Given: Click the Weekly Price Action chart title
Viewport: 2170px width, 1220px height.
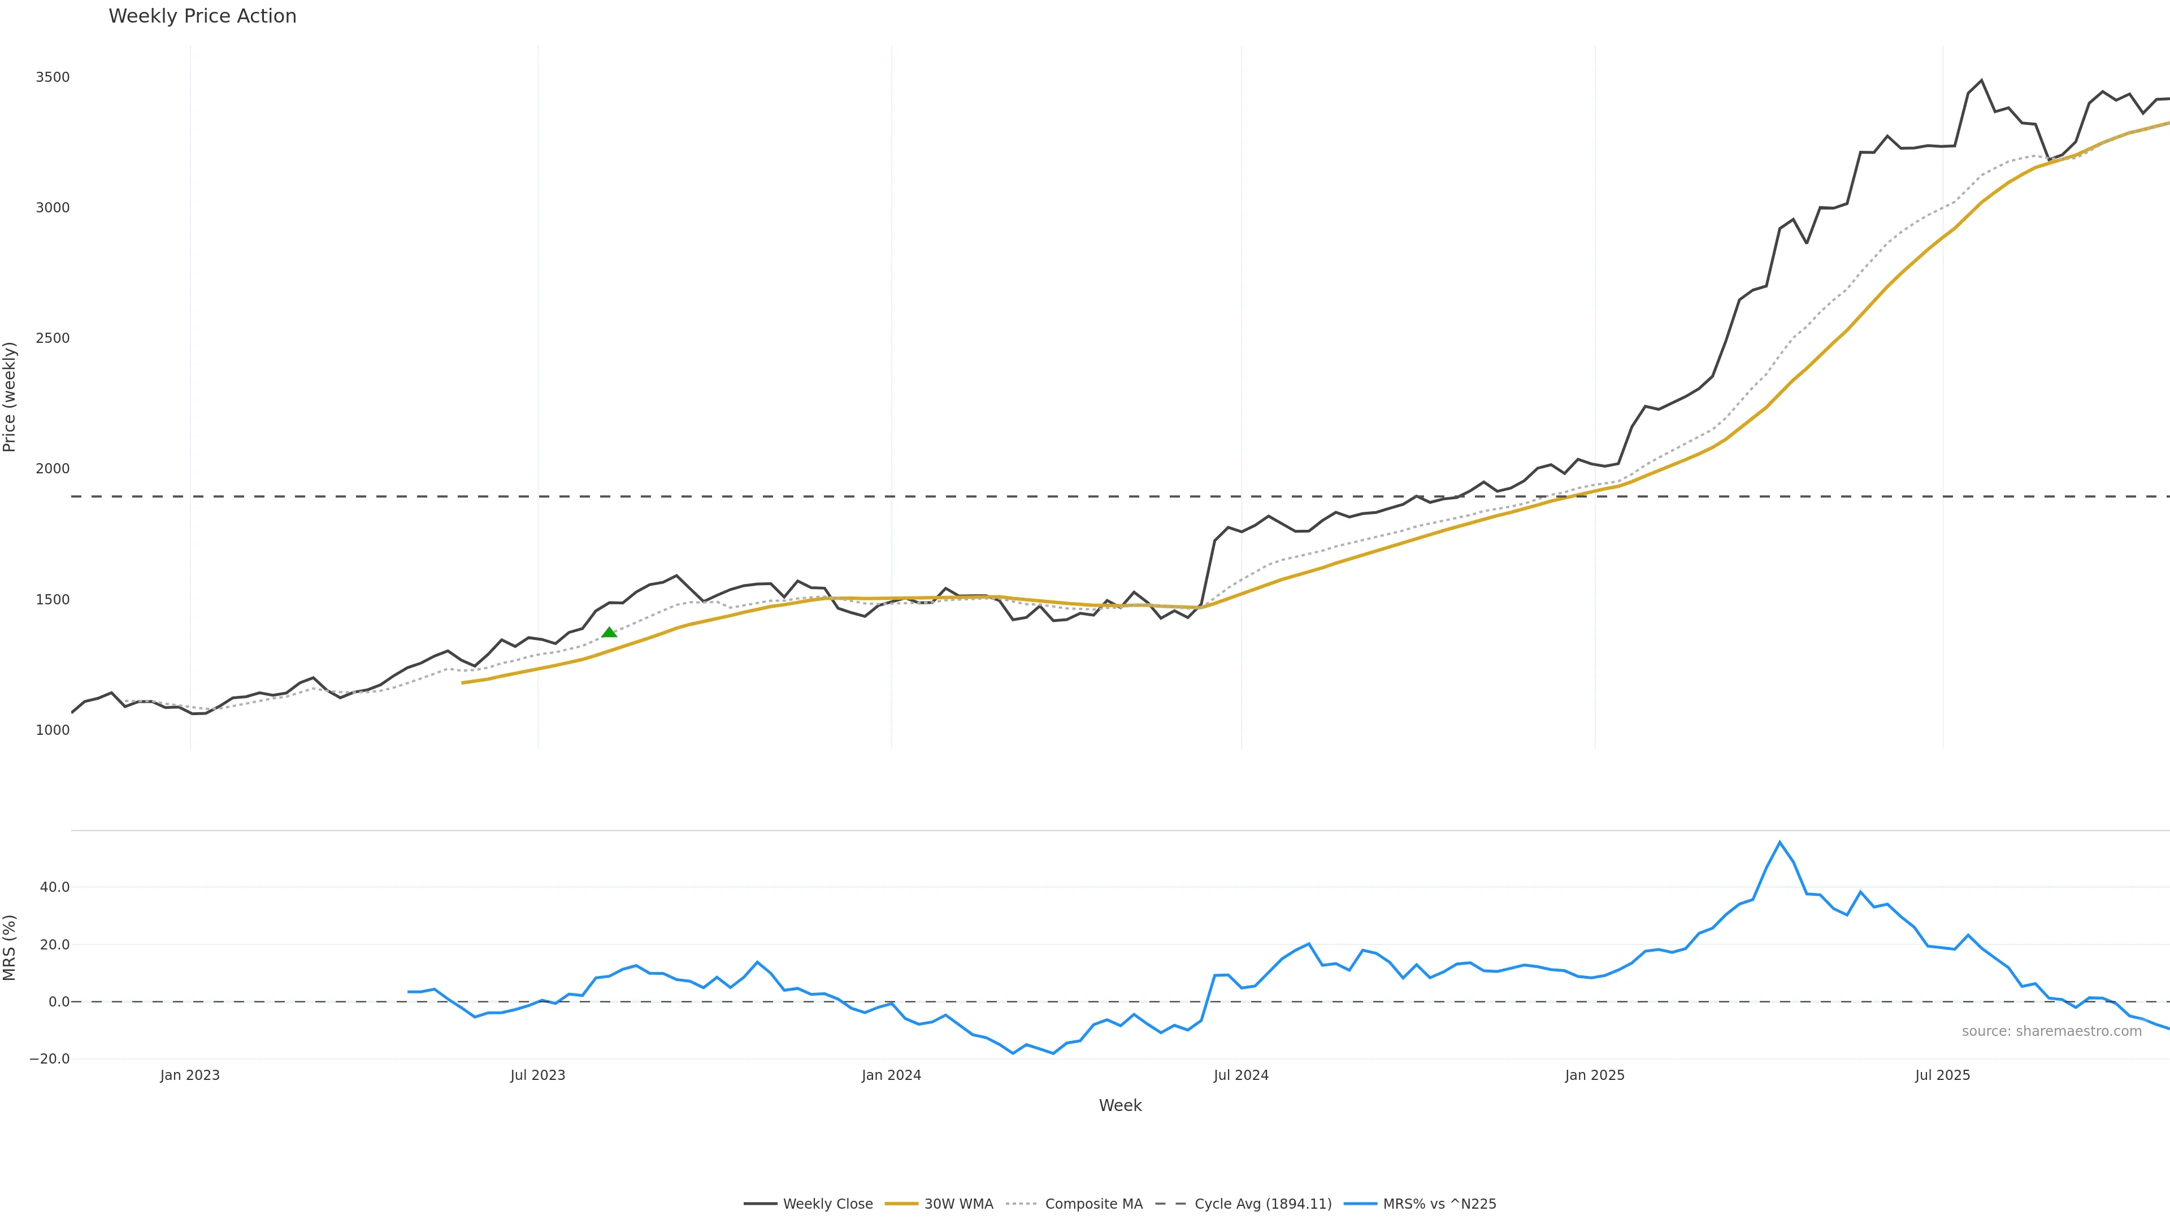Looking at the screenshot, I should pyautogui.click(x=202, y=16).
